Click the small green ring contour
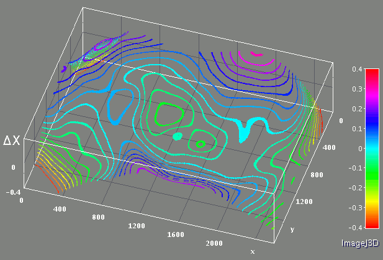The image size is (383, 260). [201, 144]
